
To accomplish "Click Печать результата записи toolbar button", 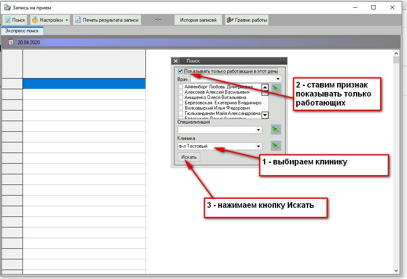I will [x=107, y=20].
